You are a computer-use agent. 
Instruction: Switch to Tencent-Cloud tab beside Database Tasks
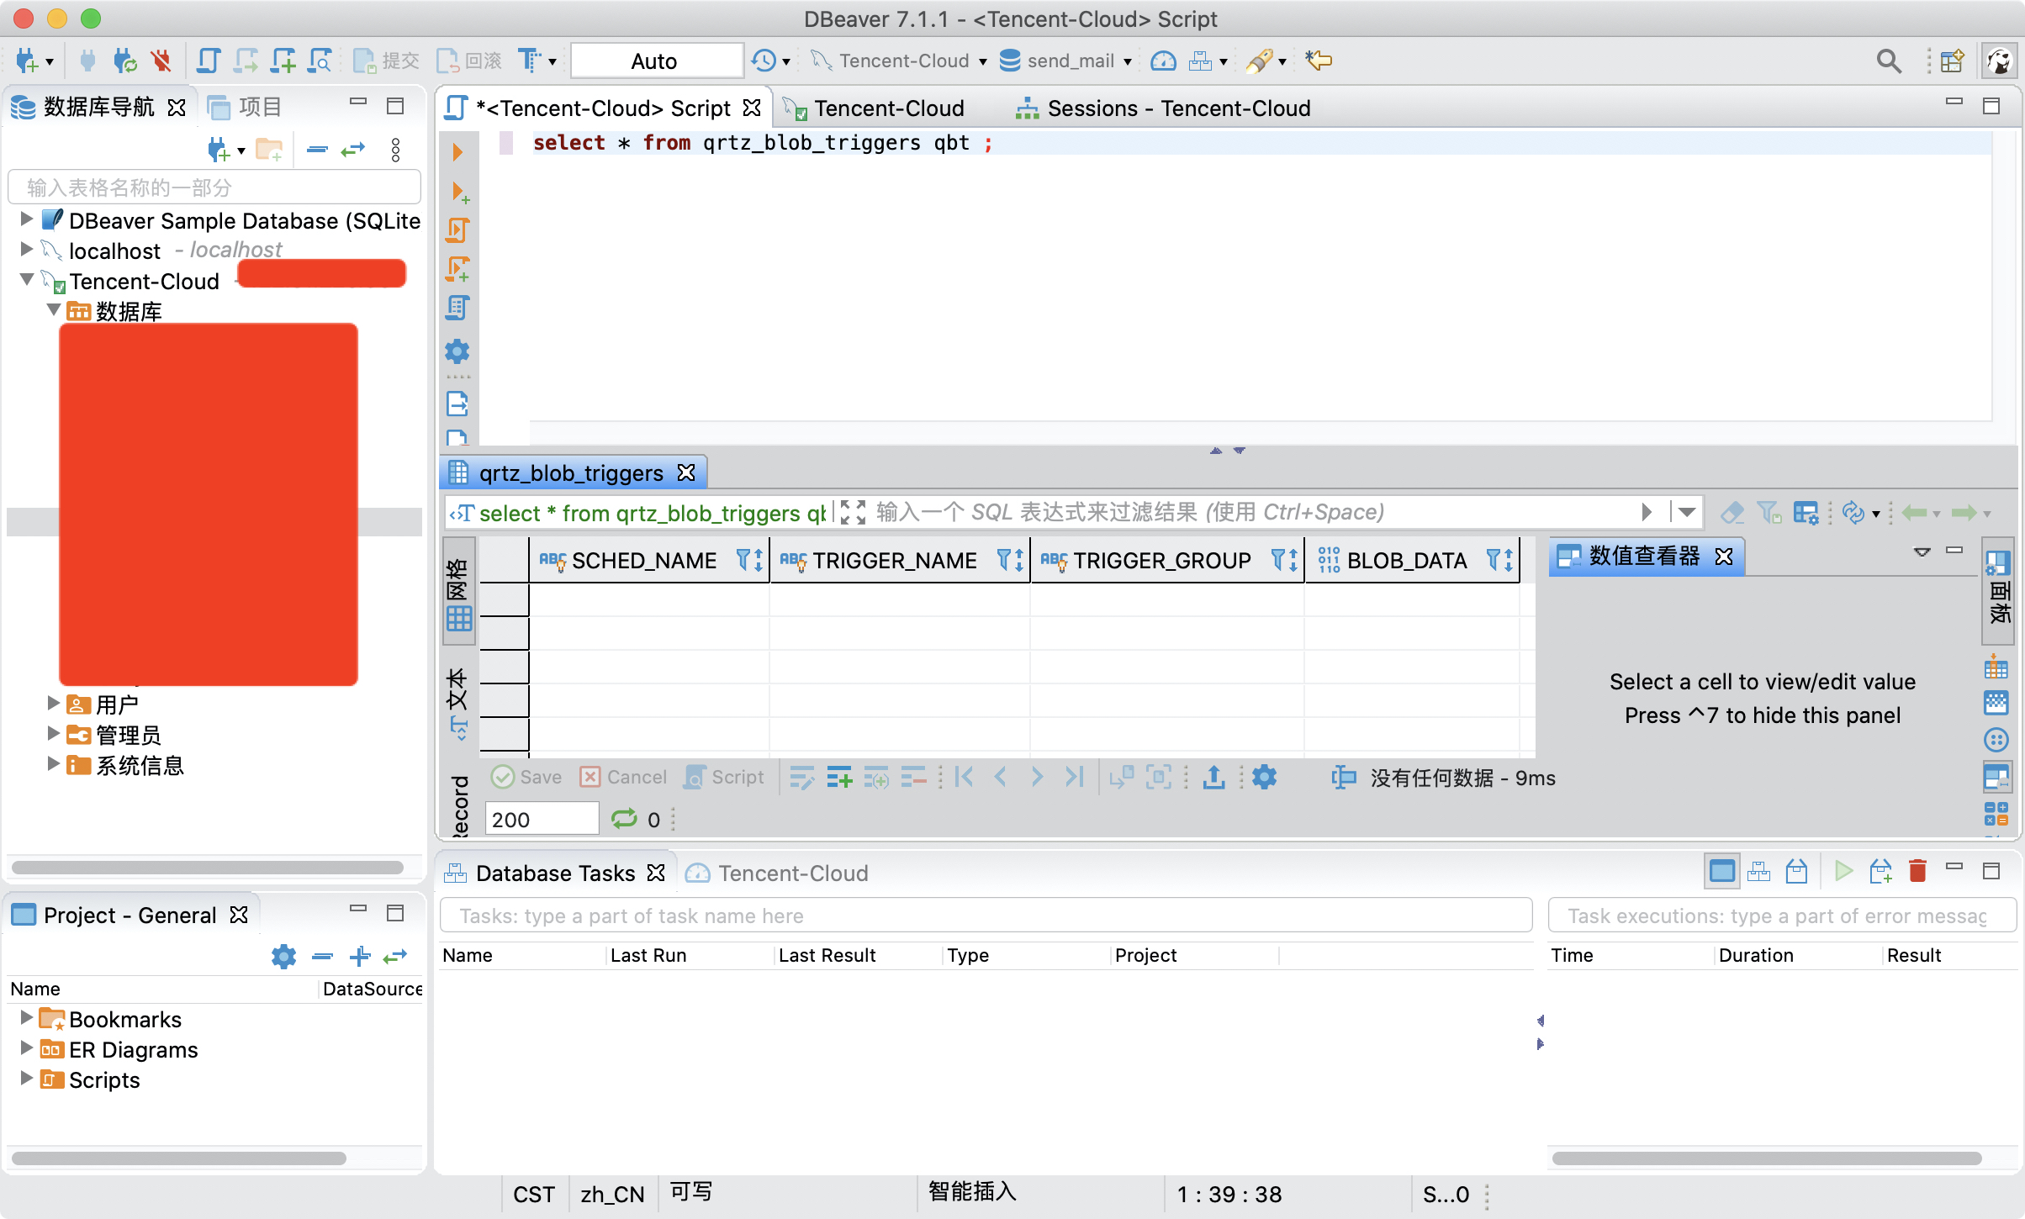(777, 873)
